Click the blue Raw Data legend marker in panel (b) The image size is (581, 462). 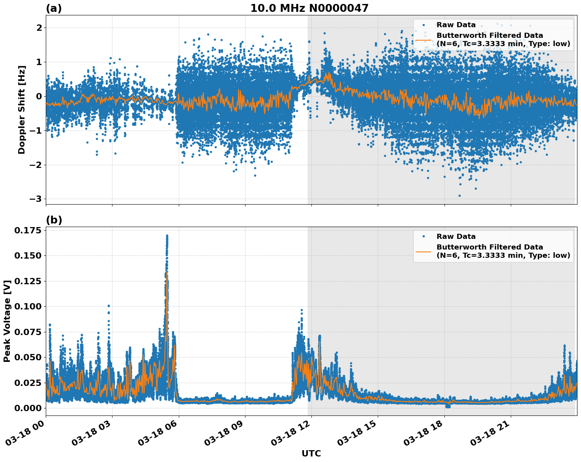coord(424,237)
